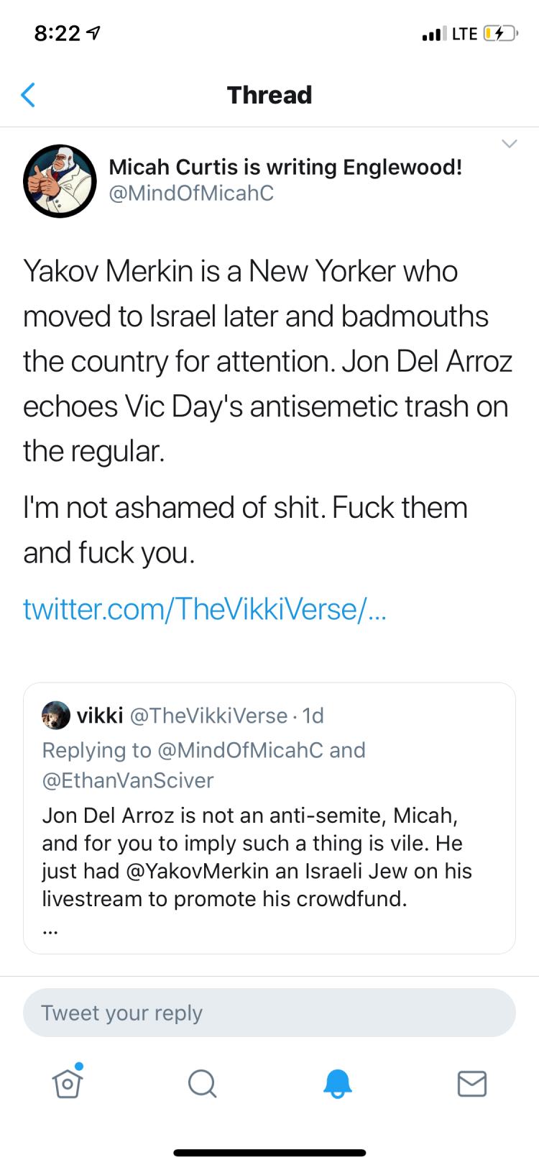Tap the "Micah Curtis is writing Englewood!" name
Viewport: 539px width, 1168px height.
(x=285, y=167)
